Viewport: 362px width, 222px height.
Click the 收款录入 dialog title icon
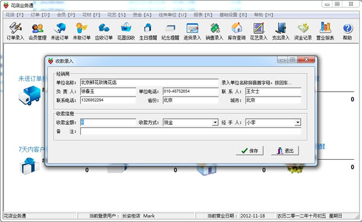(51, 61)
